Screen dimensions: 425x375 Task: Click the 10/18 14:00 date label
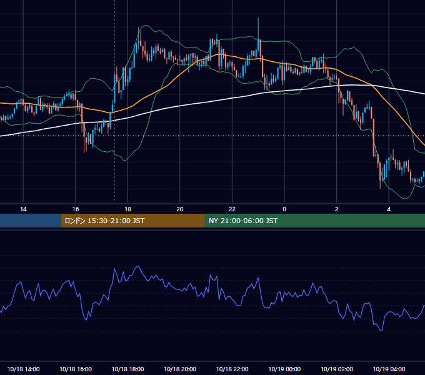(x=23, y=369)
